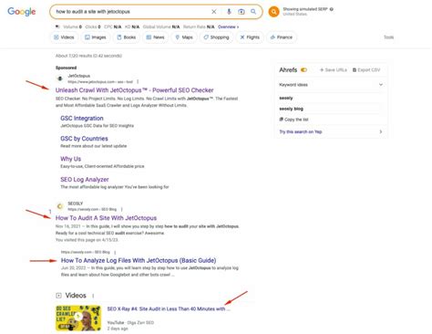Screen dimensions: 432x334
Task: Open SEO X-Ray #4 Site Audit video link
Action: coord(169,308)
